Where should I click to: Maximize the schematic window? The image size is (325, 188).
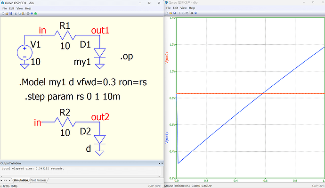pyautogui.click(x=149, y=3)
